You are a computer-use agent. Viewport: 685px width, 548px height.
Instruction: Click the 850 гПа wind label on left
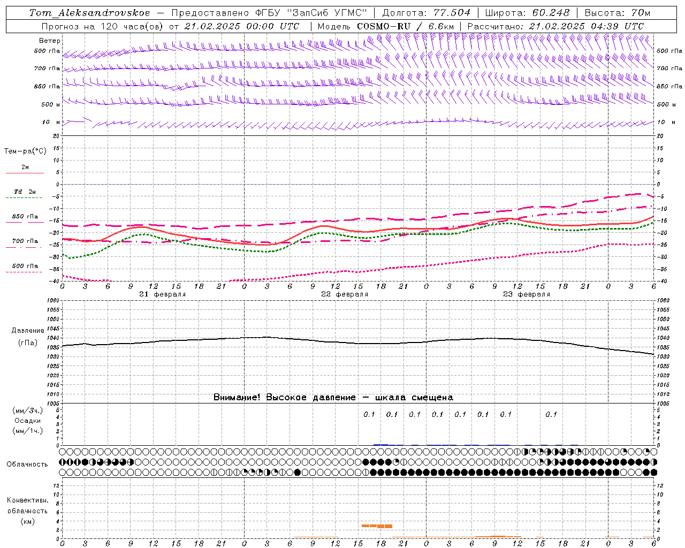(47, 86)
